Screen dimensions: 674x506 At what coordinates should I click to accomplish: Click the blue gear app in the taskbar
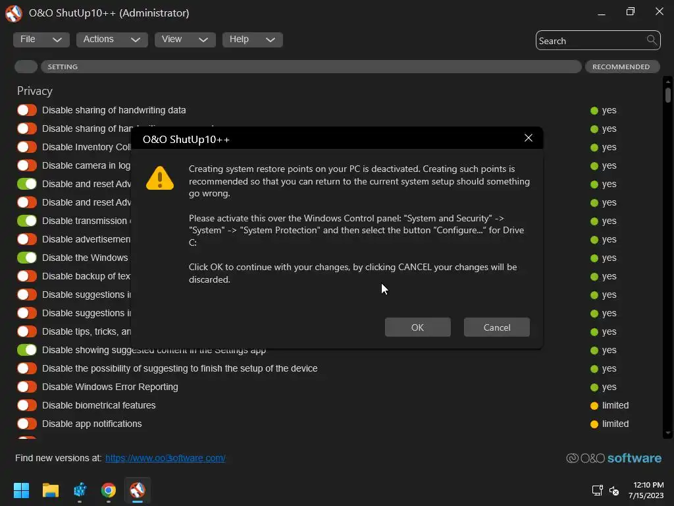80,490
